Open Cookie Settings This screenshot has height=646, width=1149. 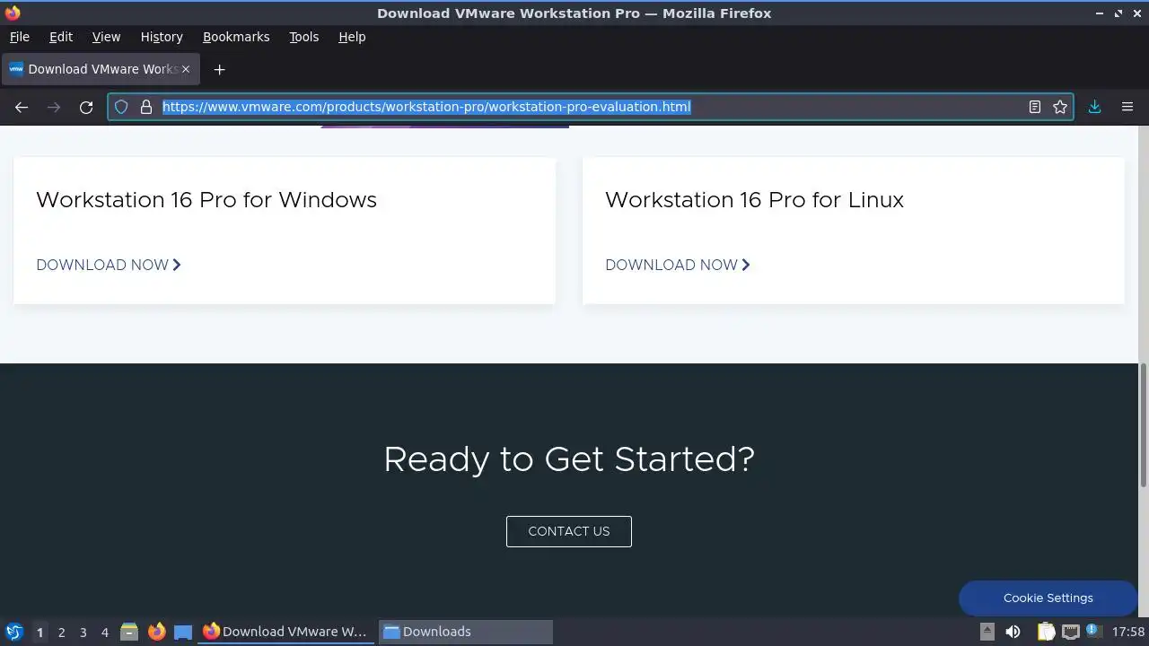click(x=1048, y=598)
